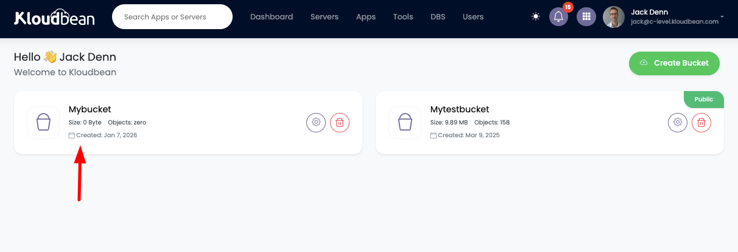Click the Mytestbucket bucket icon

[x=405, y=123]
